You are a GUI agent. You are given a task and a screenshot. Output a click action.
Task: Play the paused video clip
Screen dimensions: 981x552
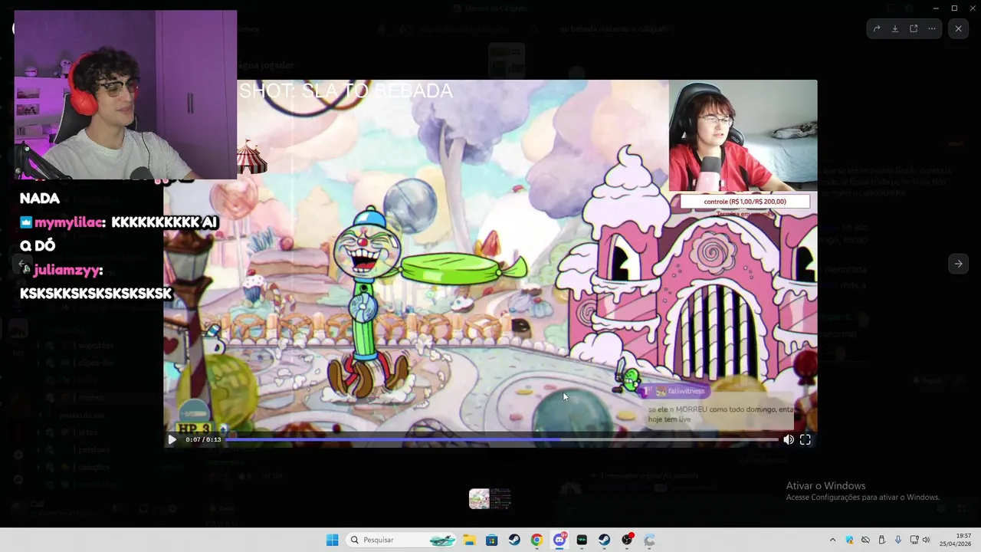172,439
